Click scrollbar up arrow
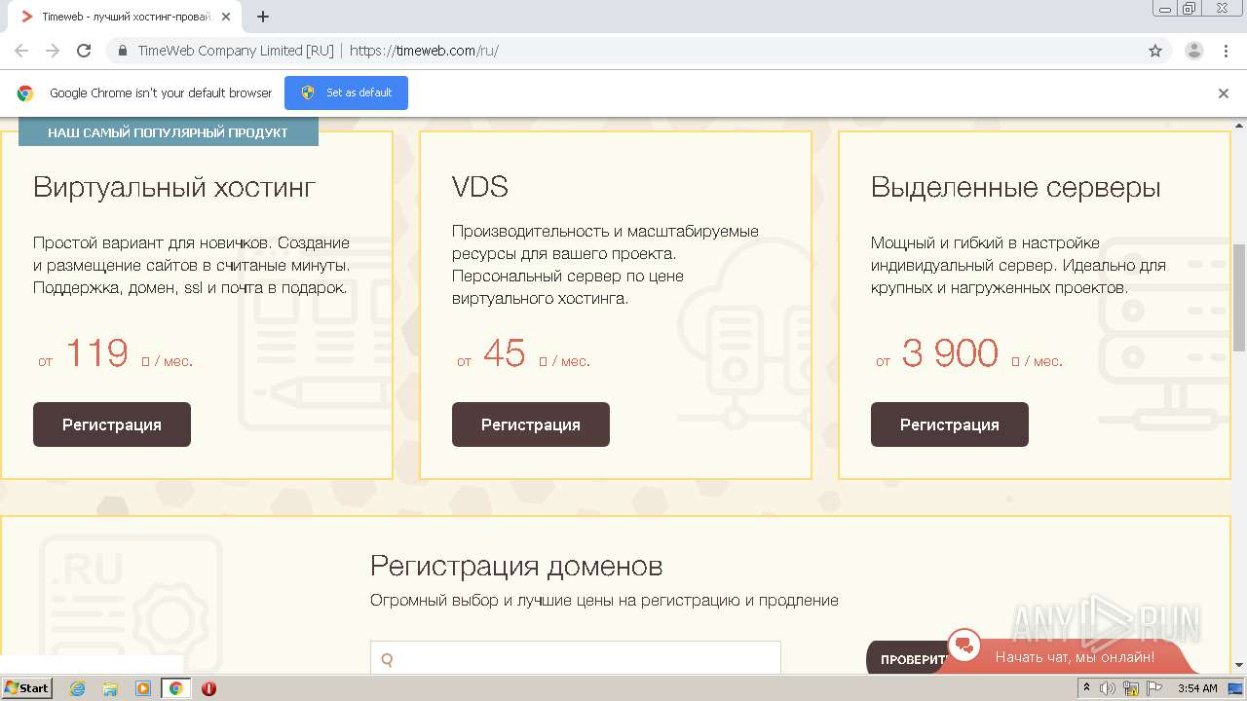The width and height of the screenshot is (1247, 701). [1239, 126]
